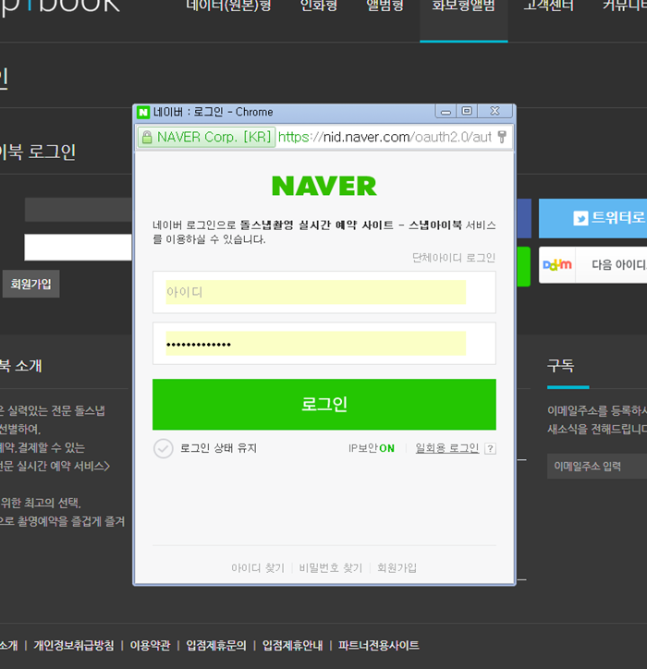647x669 pixels.
Task: Toggle 로그인 상태 유지 checkbox
Action: coord(163,448)
